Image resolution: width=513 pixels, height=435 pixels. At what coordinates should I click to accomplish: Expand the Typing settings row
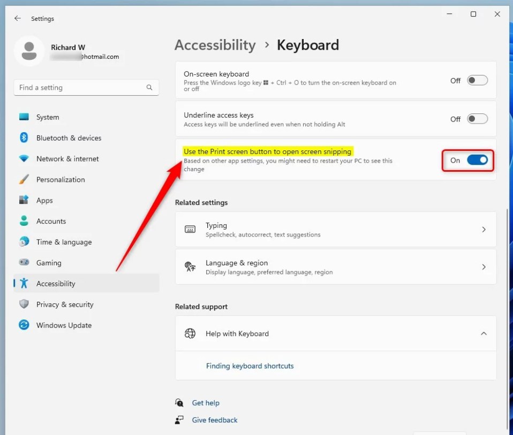484,229
